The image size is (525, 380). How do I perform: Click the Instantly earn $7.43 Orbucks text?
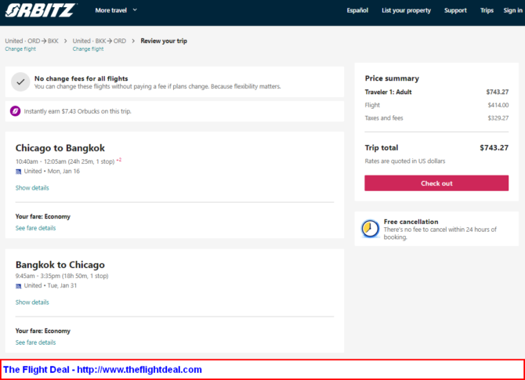[x=78, y=111]
